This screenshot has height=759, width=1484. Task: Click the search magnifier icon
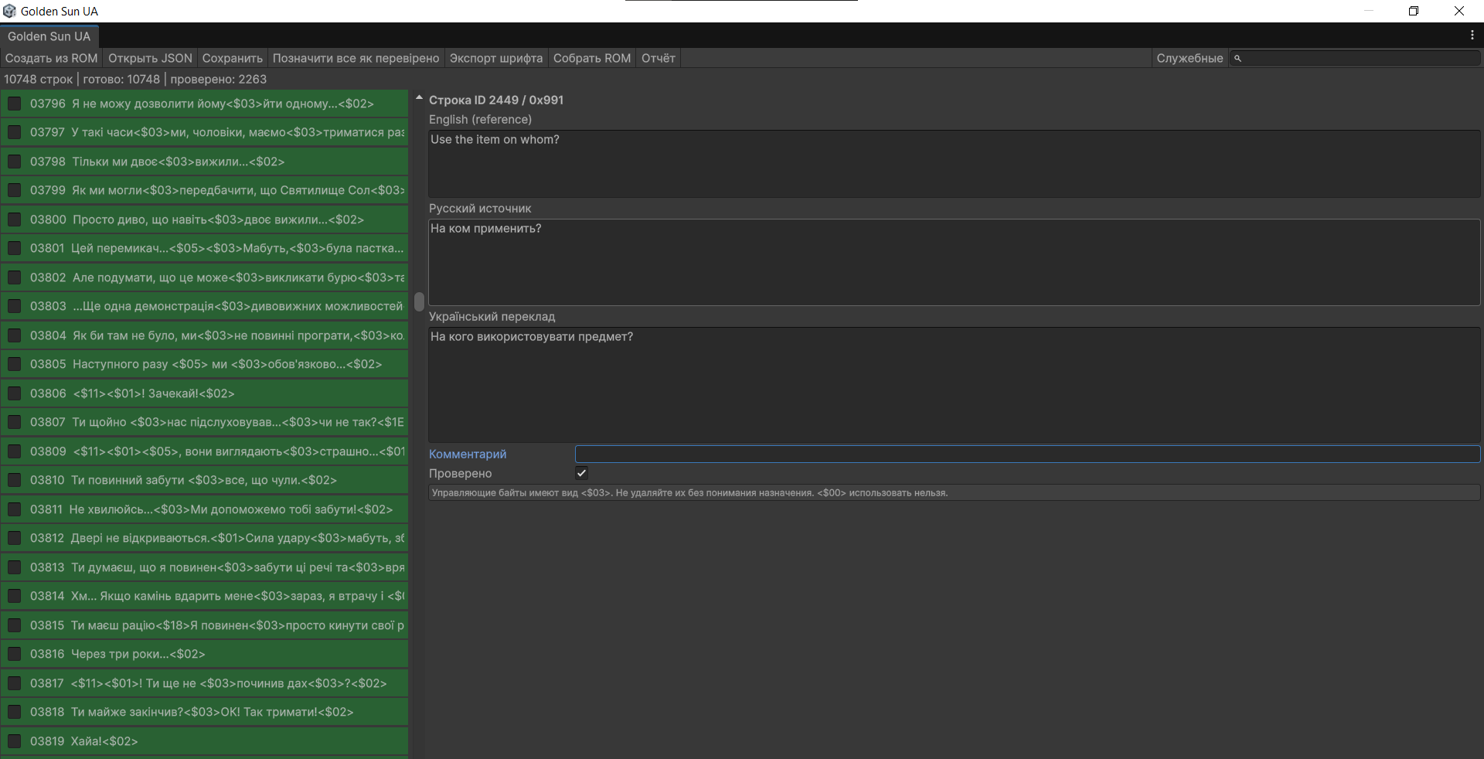(x=1237, y=59)
